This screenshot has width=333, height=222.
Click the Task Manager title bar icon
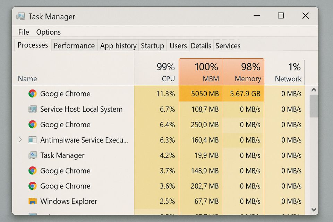tap(21, 16)
